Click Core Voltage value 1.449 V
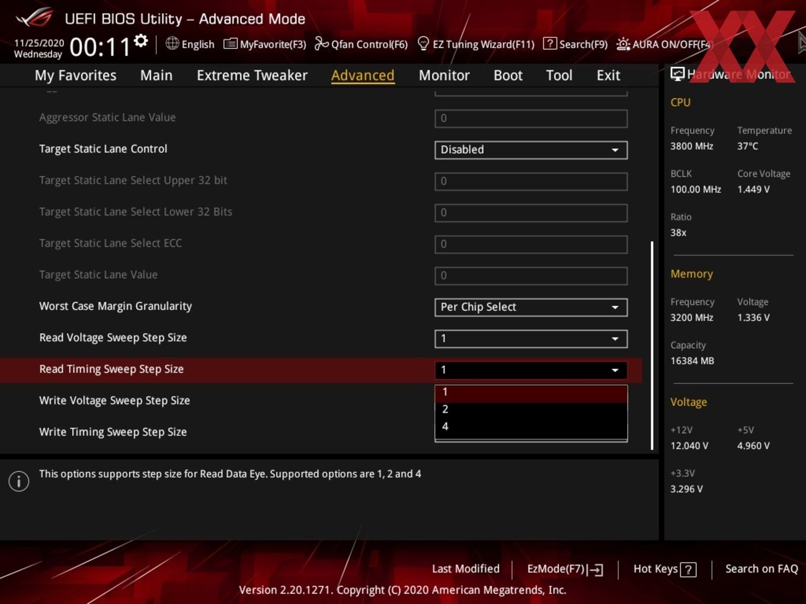The width and height of the screenshot is (806, 604). pos(753,189)
